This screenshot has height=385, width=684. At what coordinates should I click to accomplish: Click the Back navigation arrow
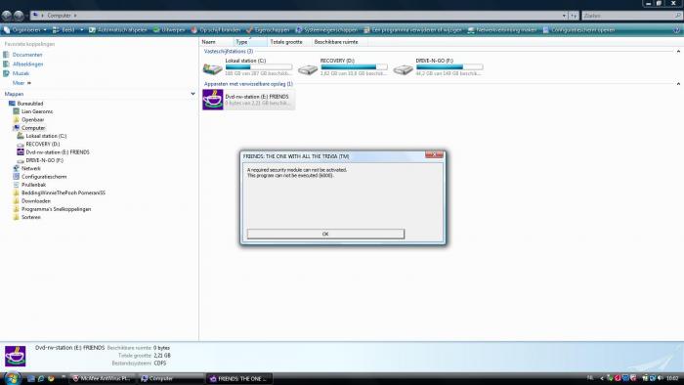coord(7,16)
